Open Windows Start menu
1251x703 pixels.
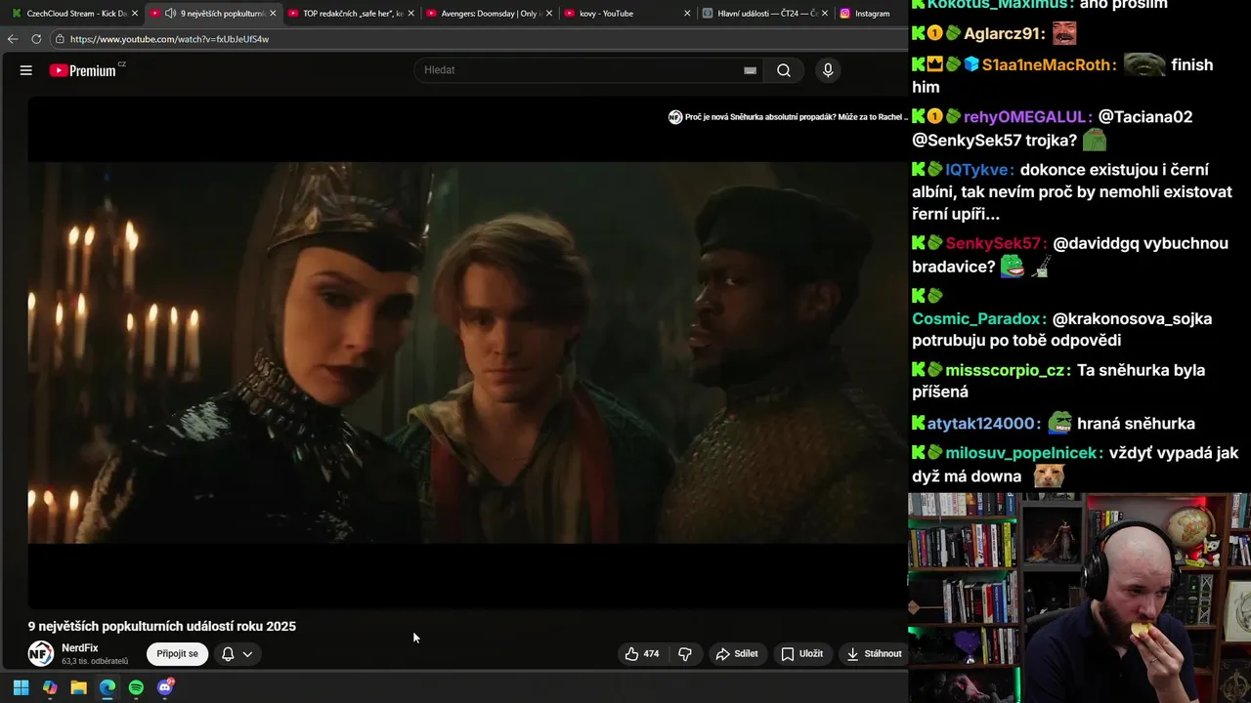point(21,687)
